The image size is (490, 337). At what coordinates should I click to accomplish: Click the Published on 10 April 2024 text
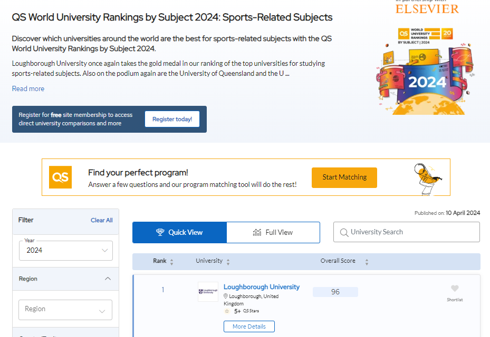(x=447, y=213)
